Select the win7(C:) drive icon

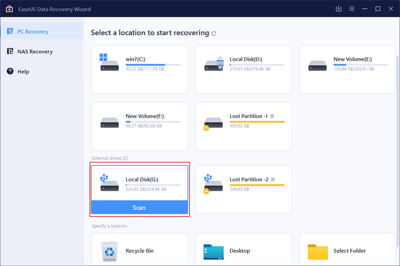[109, 63]
